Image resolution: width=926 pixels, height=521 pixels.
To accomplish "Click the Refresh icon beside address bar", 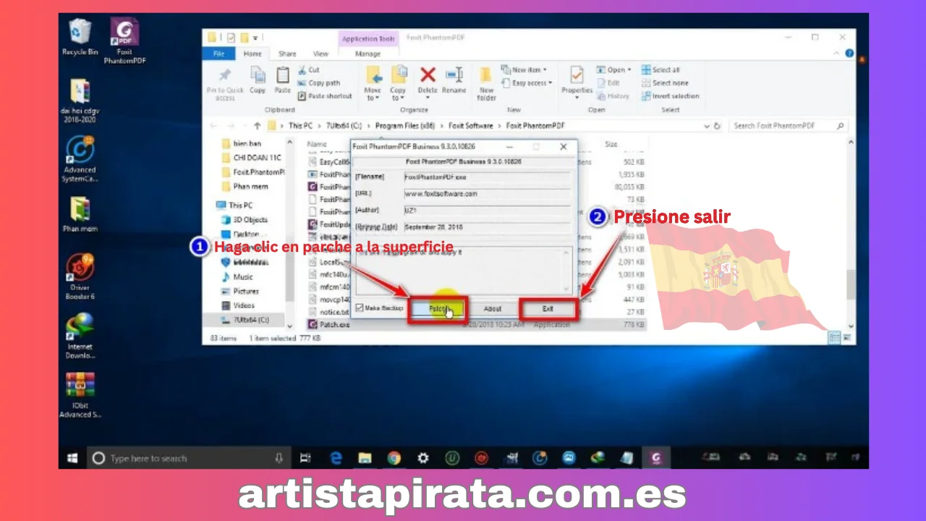I will pos(717,126).
